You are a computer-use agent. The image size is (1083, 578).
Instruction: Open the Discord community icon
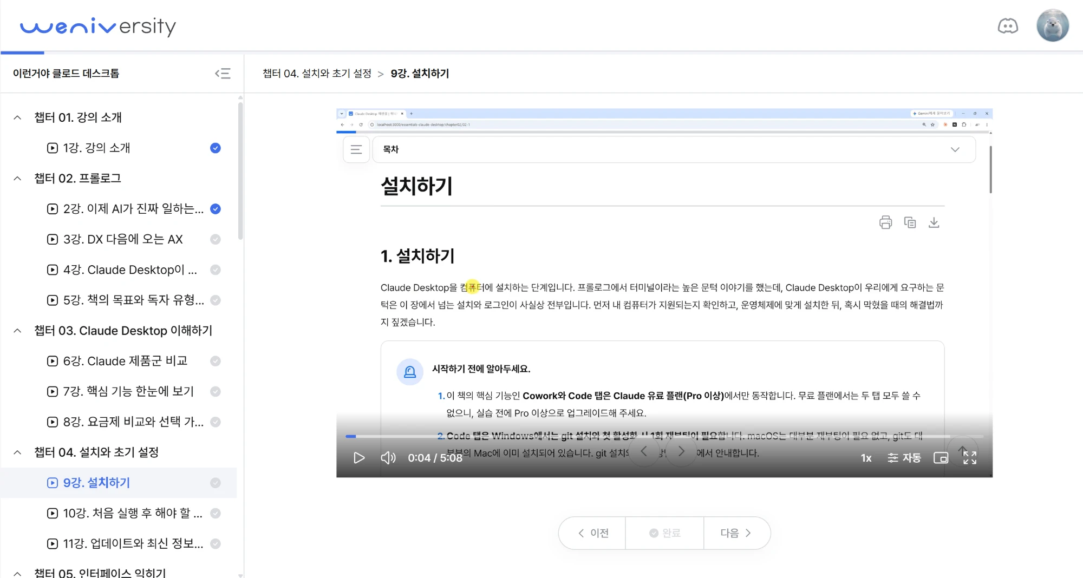(x=1008, y=26)
